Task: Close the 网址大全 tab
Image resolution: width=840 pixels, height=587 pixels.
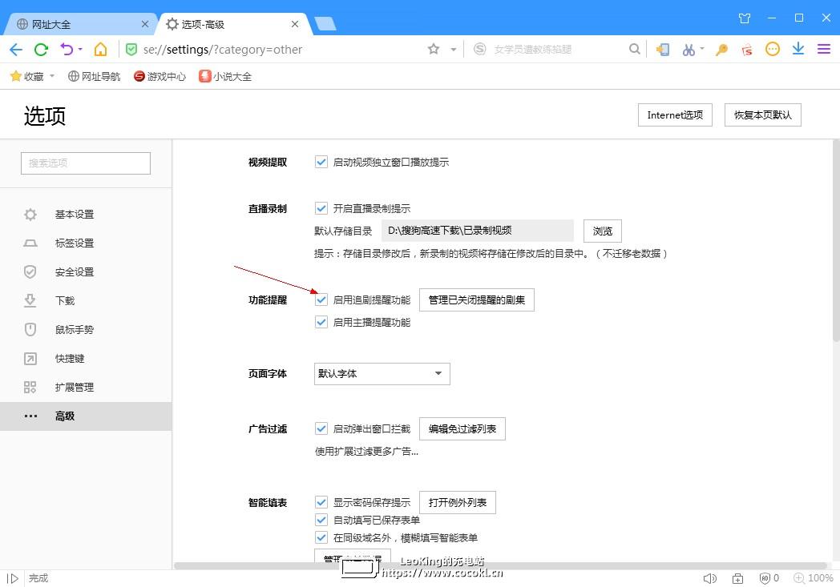Action: (x=144, y=24)
